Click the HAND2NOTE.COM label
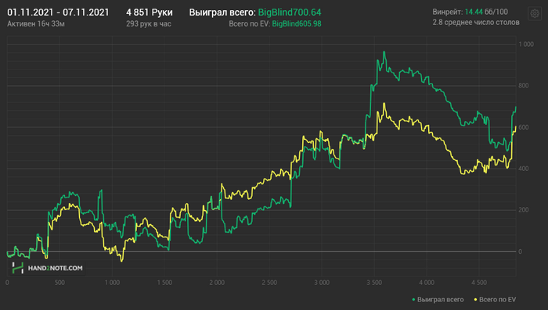 click(56, 268)
